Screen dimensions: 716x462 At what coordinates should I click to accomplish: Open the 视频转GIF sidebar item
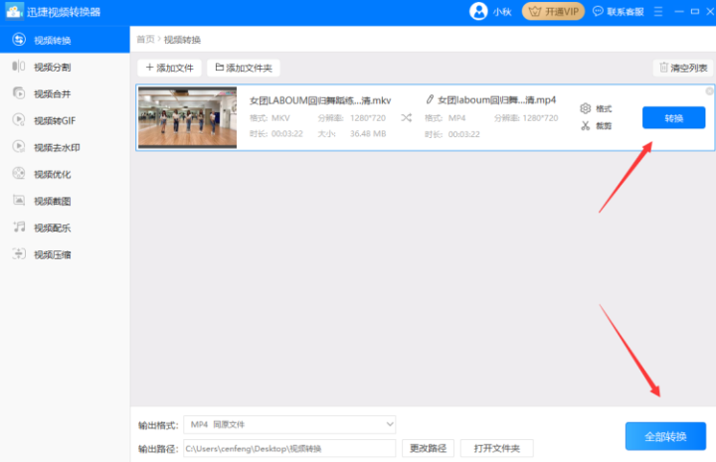coord(65,120)
